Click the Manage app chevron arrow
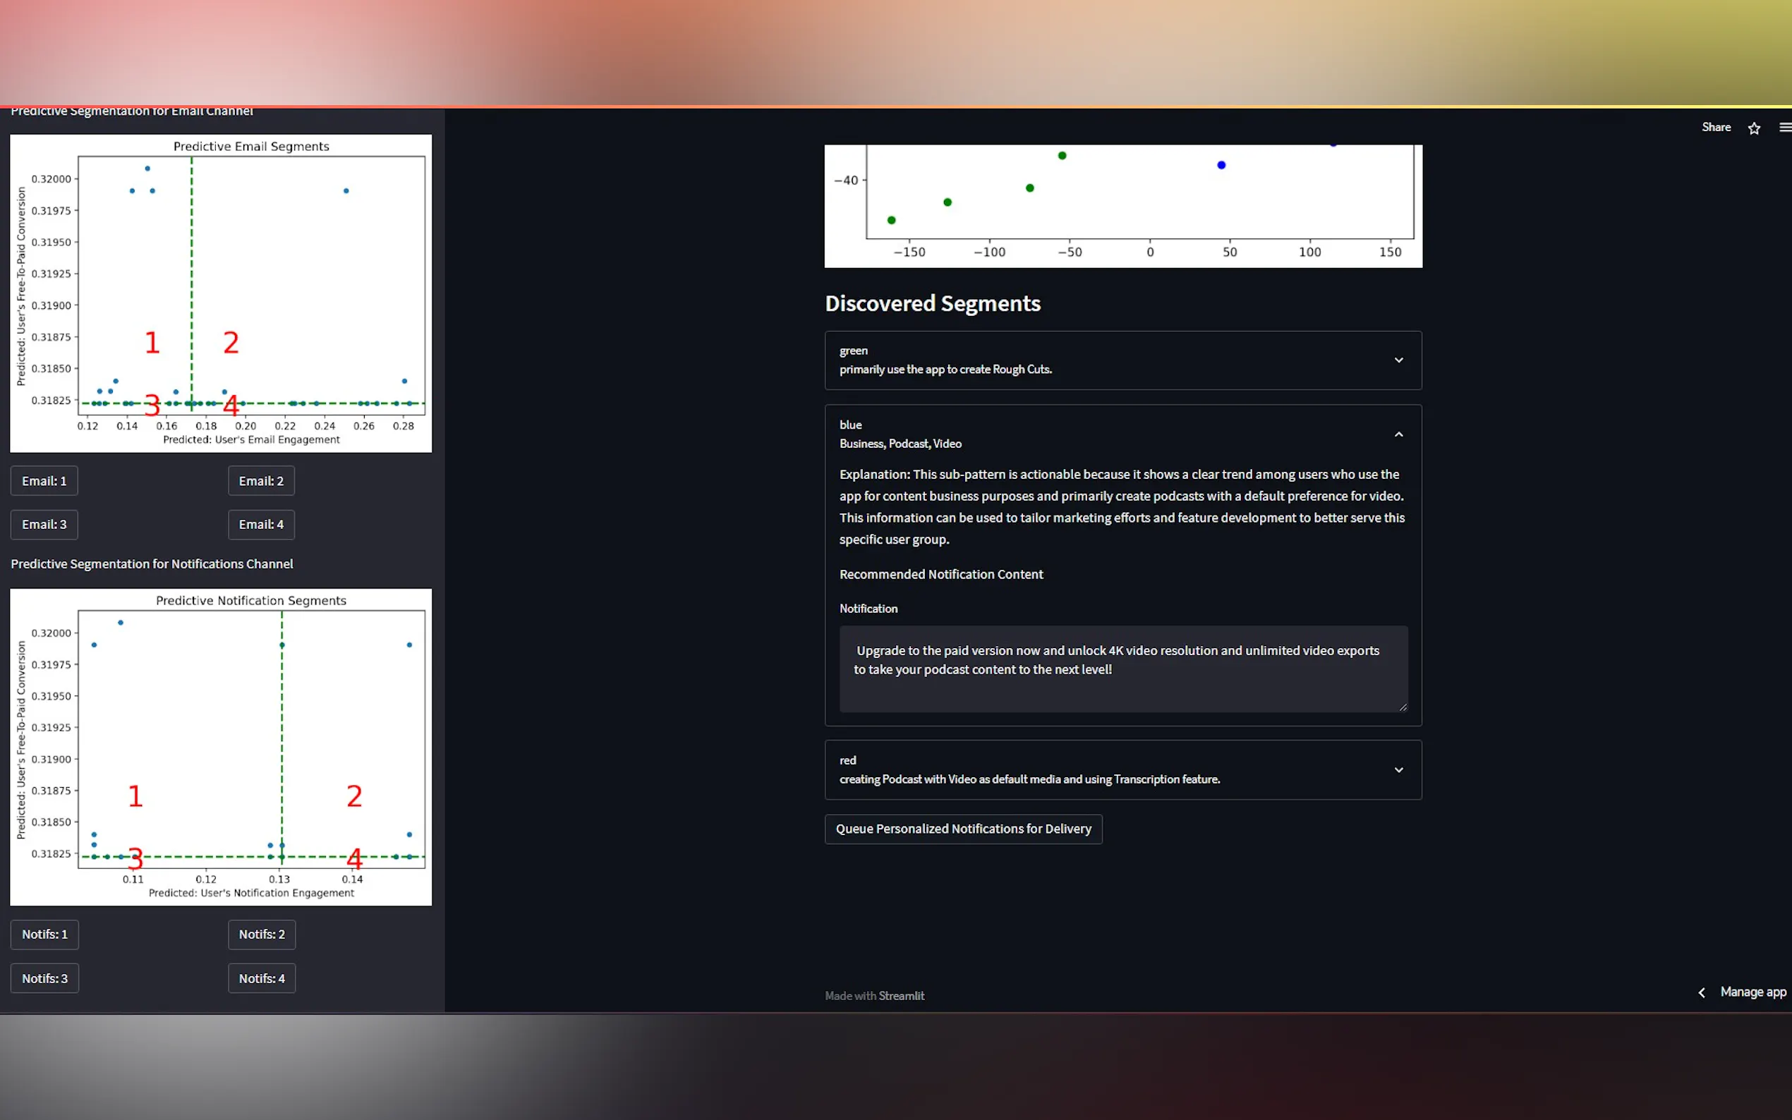1792x1120 pixels. (x=1702, y=992)
